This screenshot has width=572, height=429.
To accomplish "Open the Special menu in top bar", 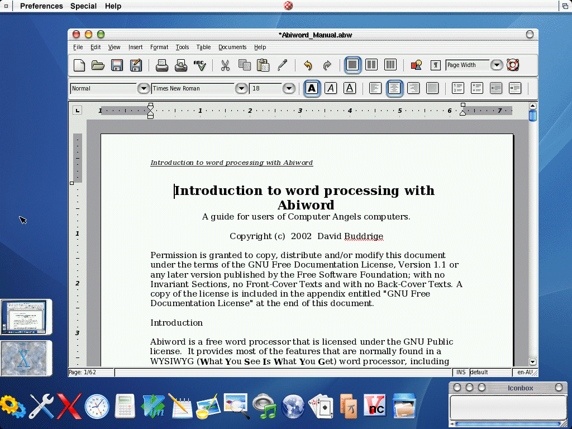I will coord(83,6).
